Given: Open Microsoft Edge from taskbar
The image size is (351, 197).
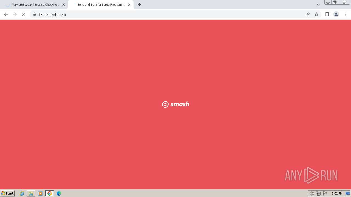Looking at the screenshot, I should click(59, 193).
